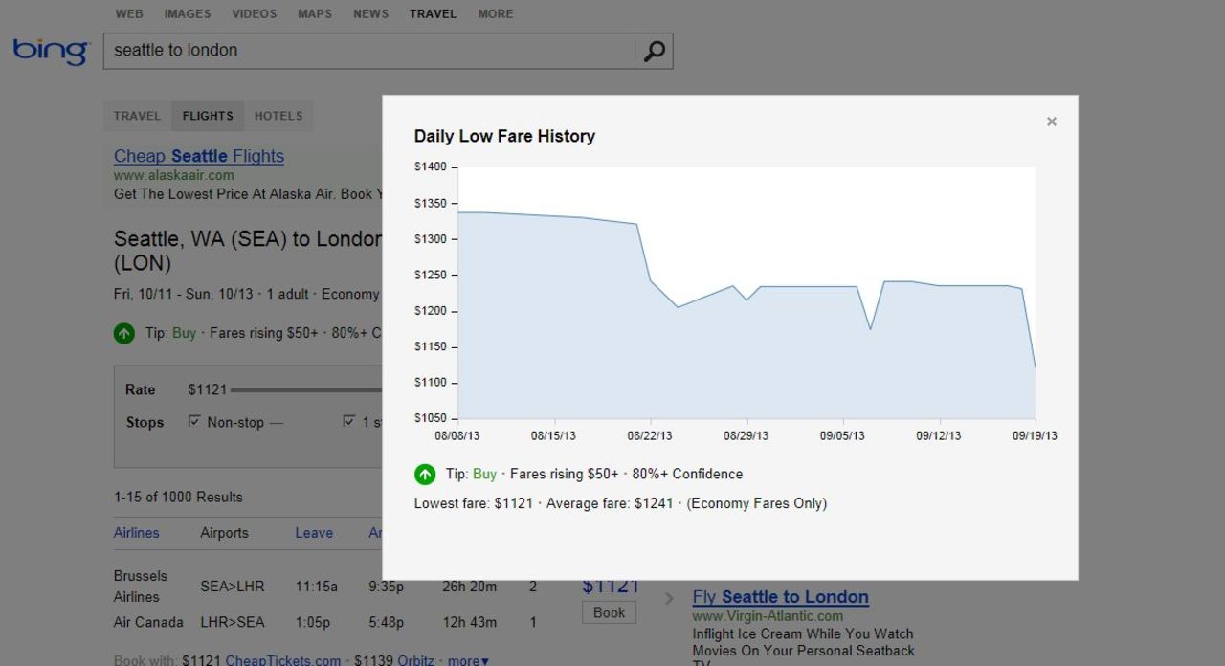Screen dimensions: 1225x666
Task: Open the NEWS search tab
Action: (x=370, y=13)
